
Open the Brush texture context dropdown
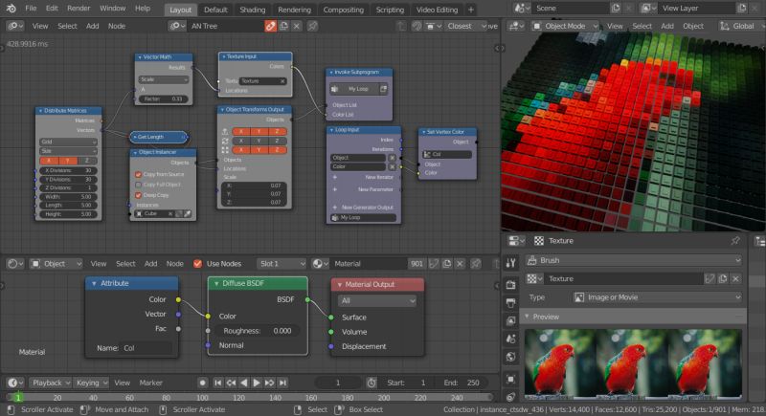coord(634,260)
